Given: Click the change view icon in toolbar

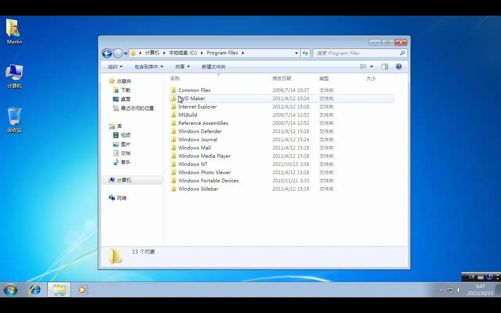Looking at the screenshot, I should [363, 67].
